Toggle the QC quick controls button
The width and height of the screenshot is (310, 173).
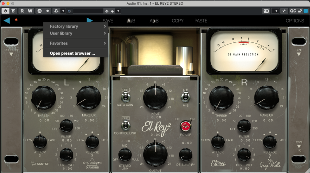[x=293, y=11]
